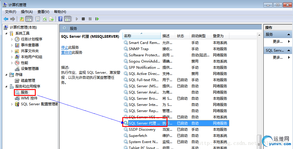Select 服务 in the left tree
293x149 pixels.
coord(25,92)
